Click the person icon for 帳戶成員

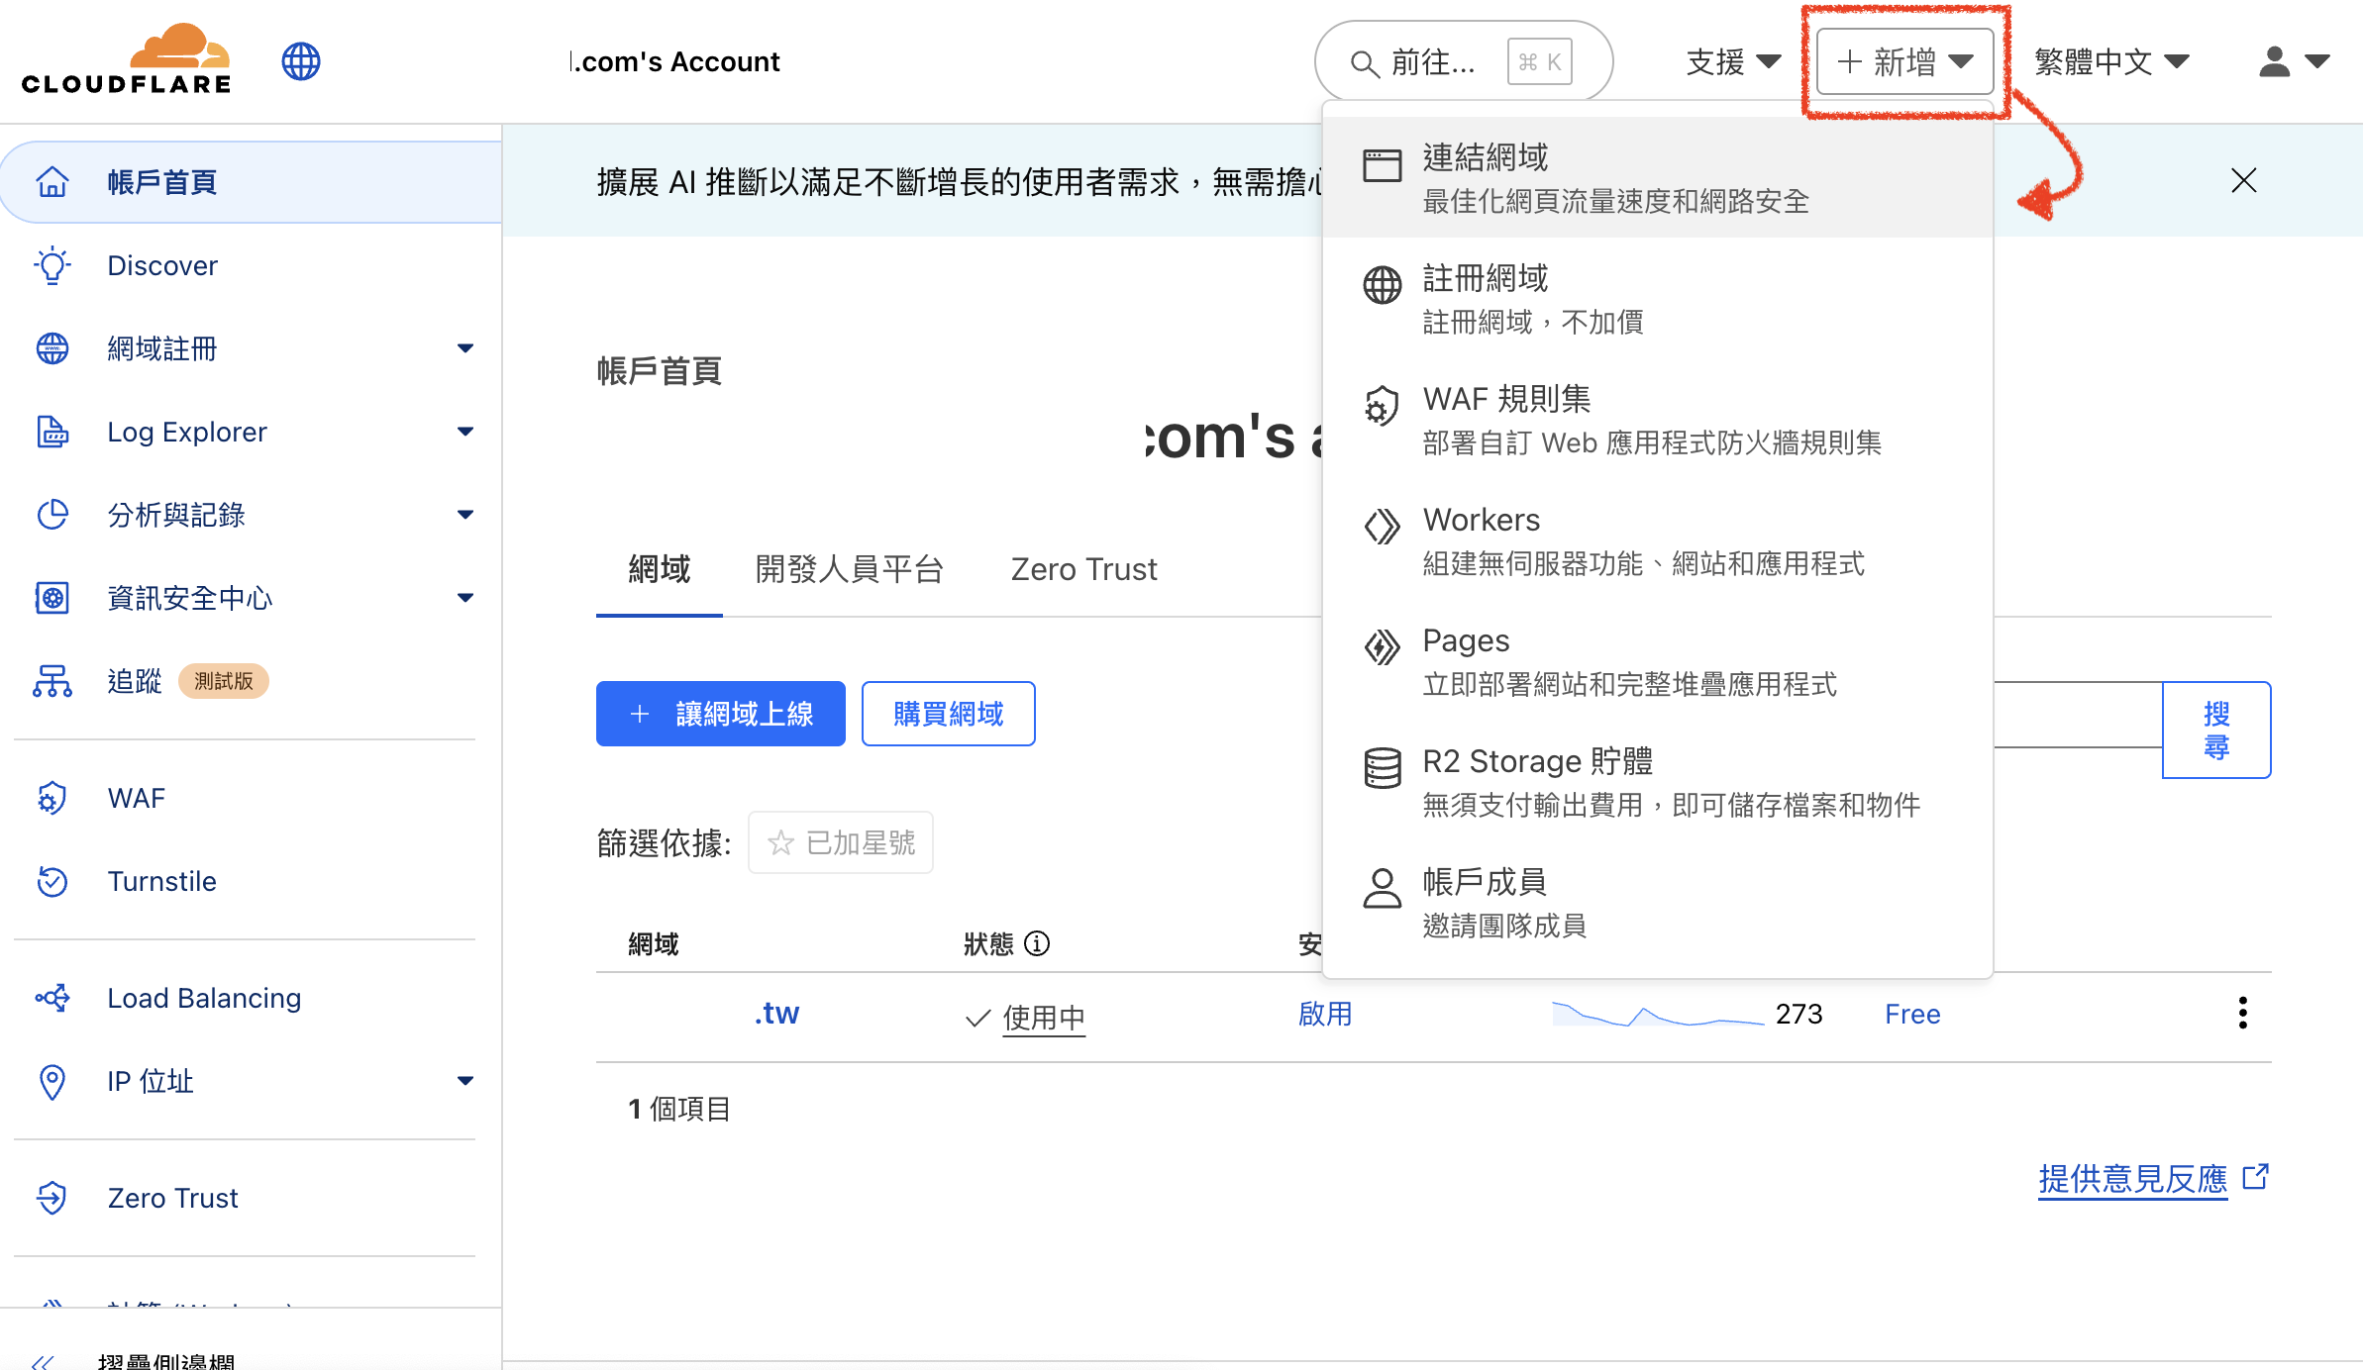pos(1383,888)
